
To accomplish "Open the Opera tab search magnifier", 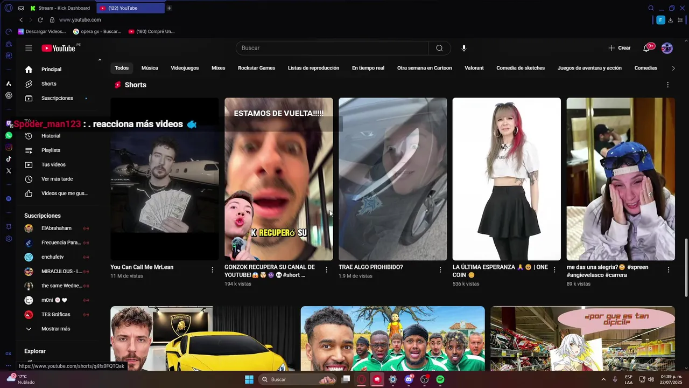I will [x=651, y=8].
